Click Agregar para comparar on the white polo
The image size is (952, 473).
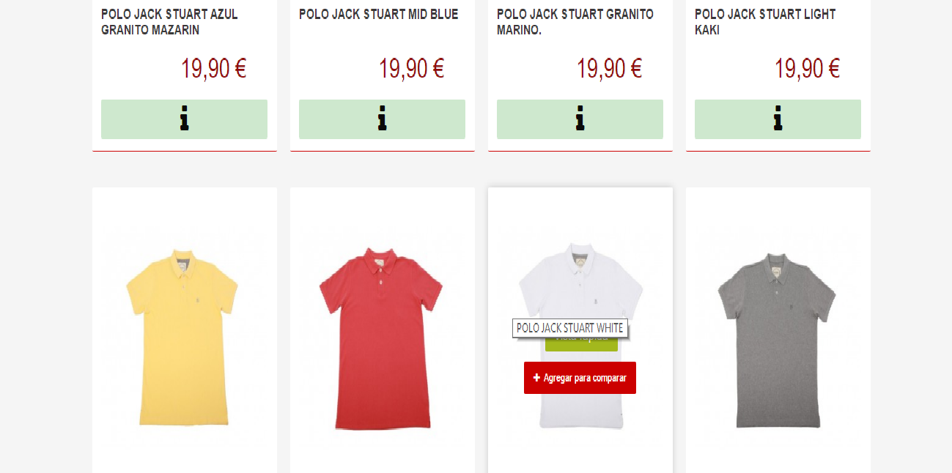(x=580, y=378)
